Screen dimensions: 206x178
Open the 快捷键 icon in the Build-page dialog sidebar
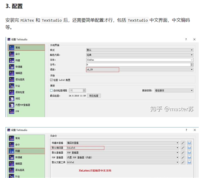[12, 157]
